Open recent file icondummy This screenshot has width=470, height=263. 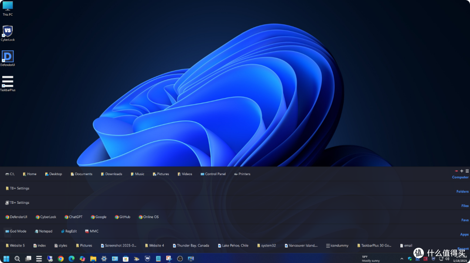[337, 246]
